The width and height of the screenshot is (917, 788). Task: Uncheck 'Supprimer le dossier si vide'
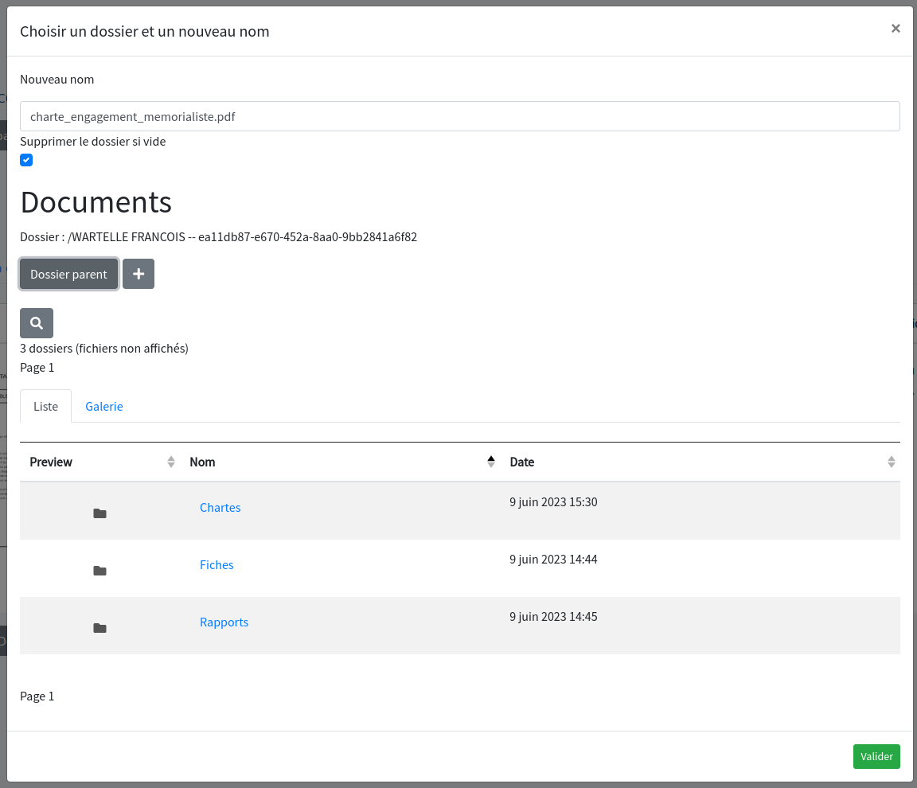click(26, 160)
